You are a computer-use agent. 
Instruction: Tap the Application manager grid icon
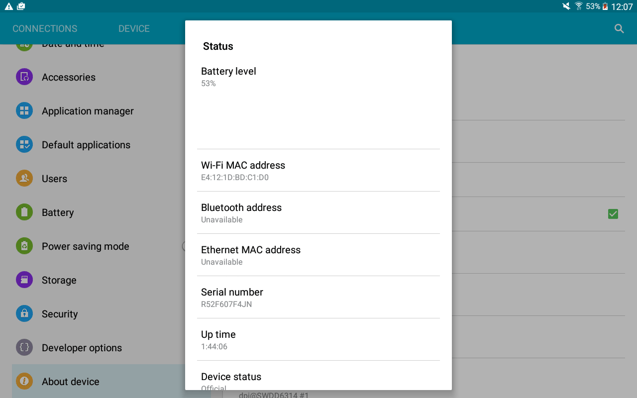[24, 110]
